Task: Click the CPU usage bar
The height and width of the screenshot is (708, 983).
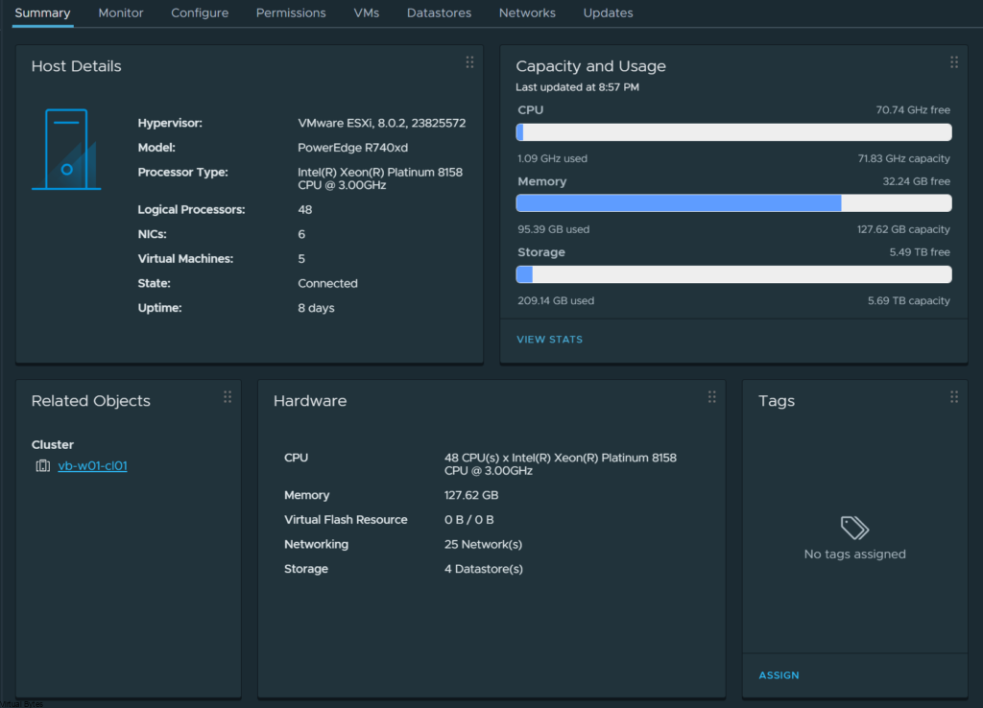Action: pyautogui.click(x=733, y=132)
